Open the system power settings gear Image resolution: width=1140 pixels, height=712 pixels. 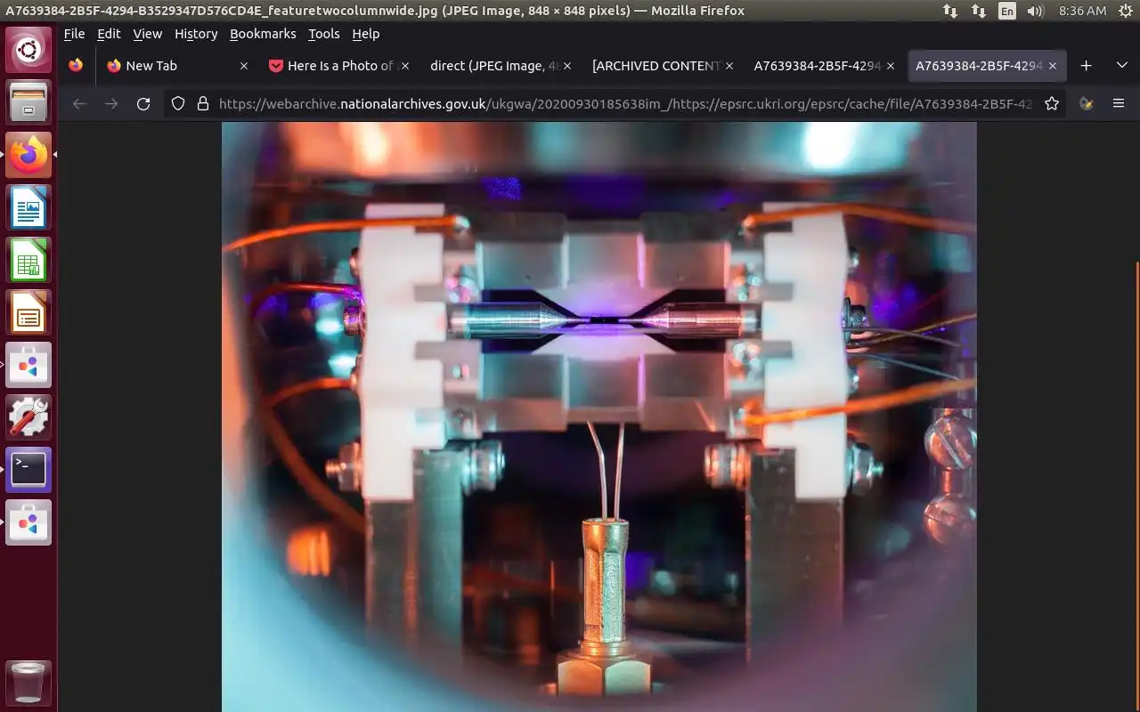[x=1124, y=11]
